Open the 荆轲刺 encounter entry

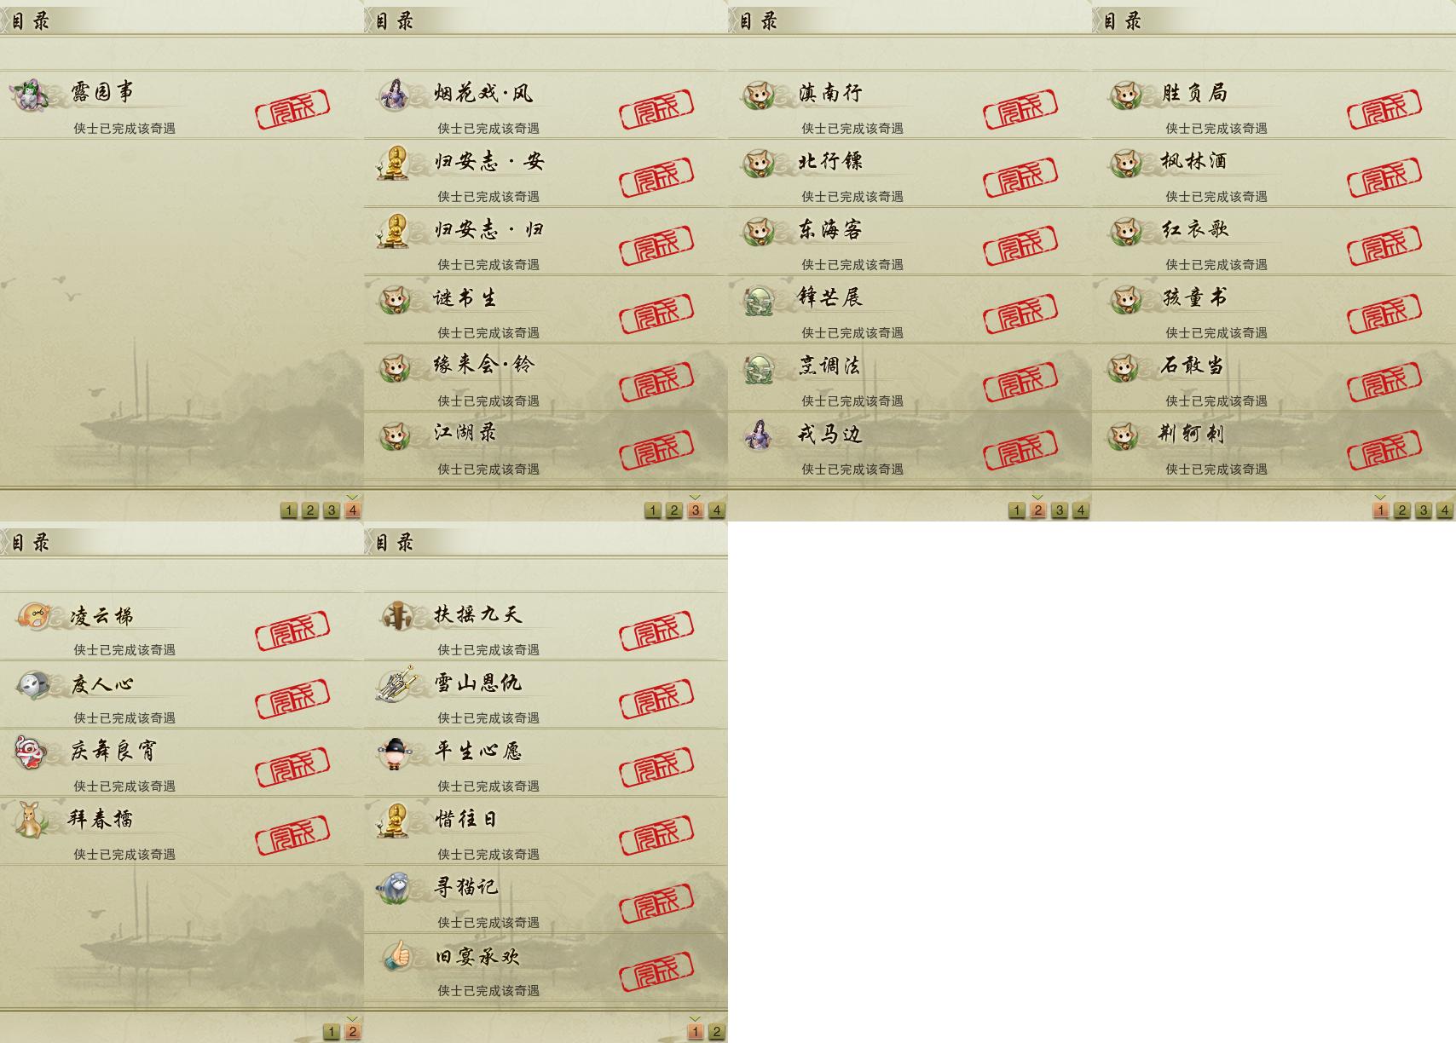pos(1274,446)
